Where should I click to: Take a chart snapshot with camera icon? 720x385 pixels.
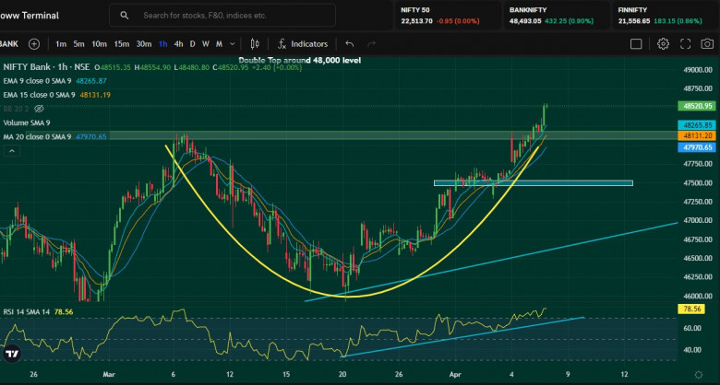click(x=708, y=44)
